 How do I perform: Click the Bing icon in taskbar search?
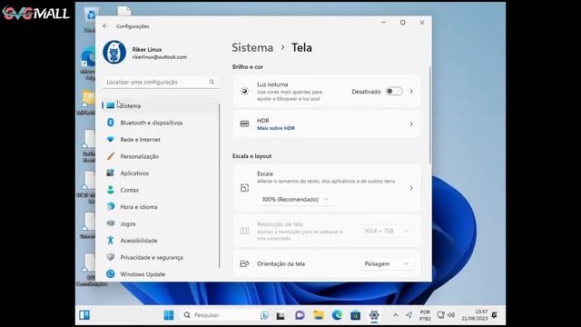click(264, 315)
